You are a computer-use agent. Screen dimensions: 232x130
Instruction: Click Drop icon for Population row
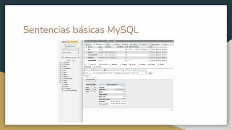(x=157, y=61)
